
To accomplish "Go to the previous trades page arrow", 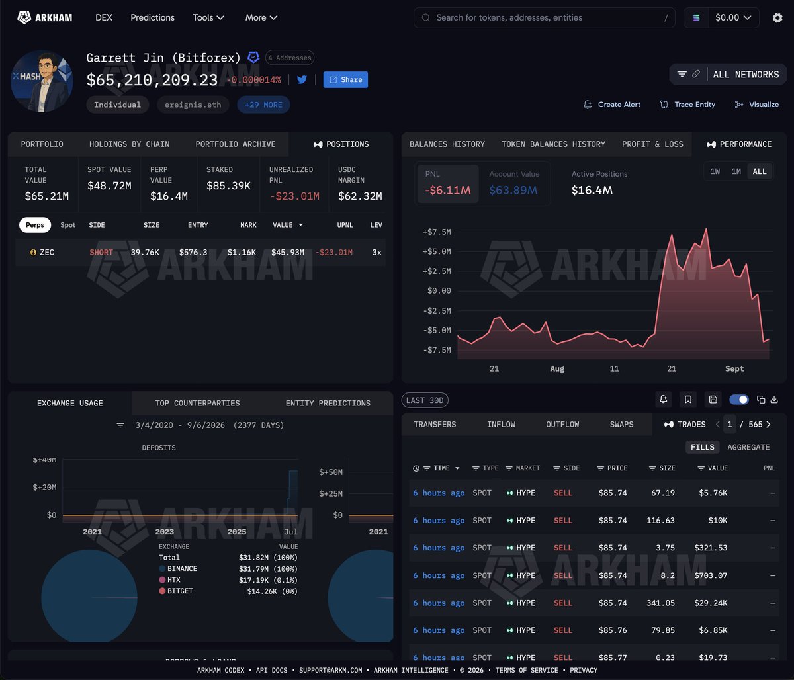I will pos(718,425).
